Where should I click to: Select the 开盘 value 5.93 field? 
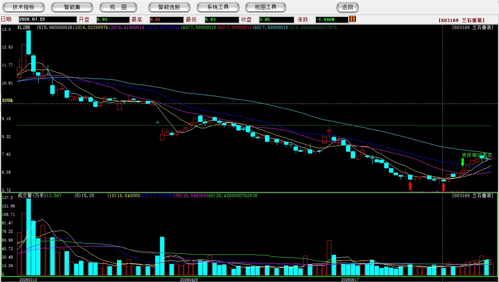113,20
